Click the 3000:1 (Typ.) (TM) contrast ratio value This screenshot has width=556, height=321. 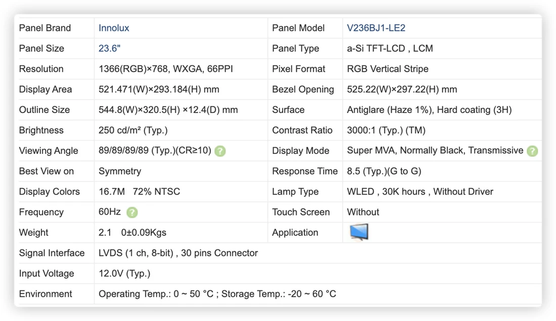click(x=386, y=130)
